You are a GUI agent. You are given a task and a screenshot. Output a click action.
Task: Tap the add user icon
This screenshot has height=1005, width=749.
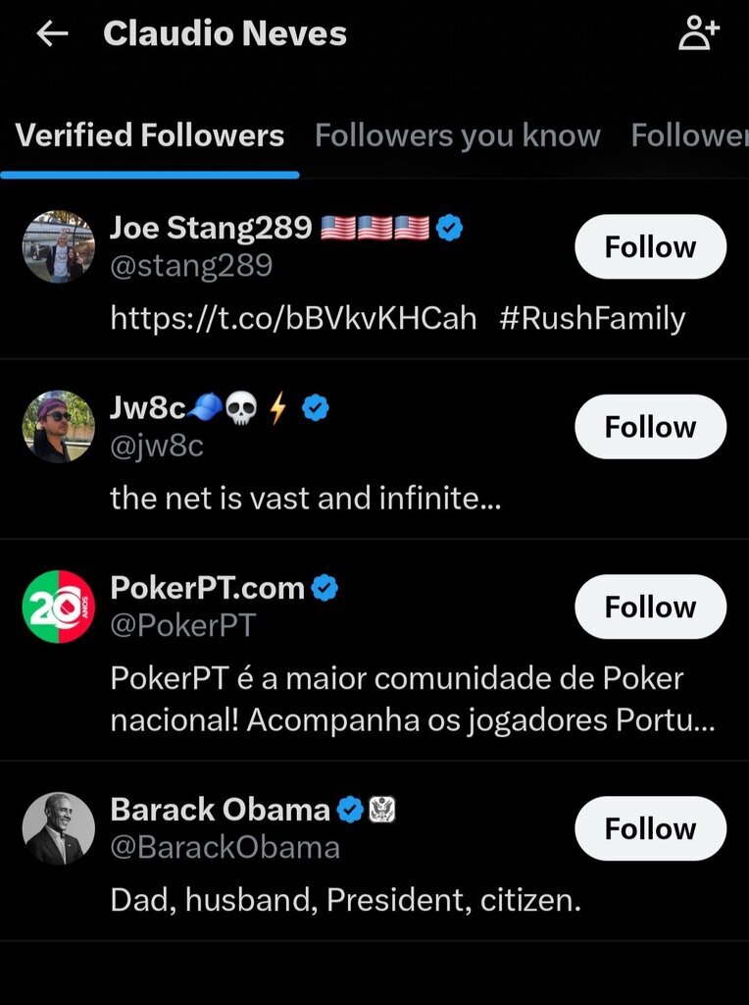pyautogui.click(x=699, y=33)
